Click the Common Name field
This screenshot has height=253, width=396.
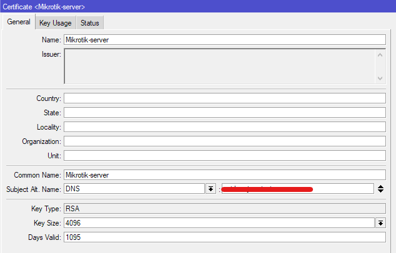224,175
